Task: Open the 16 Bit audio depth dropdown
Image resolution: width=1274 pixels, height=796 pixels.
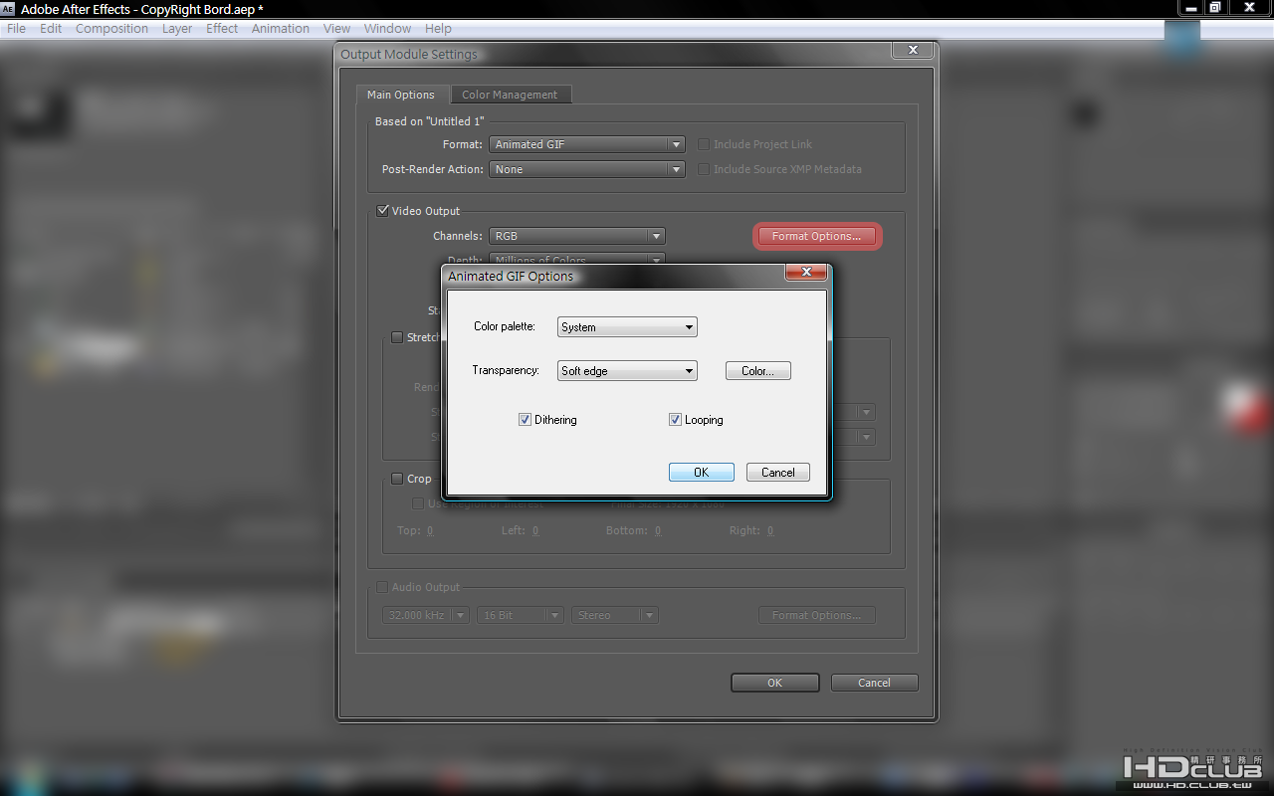Action: coord(521,615)
